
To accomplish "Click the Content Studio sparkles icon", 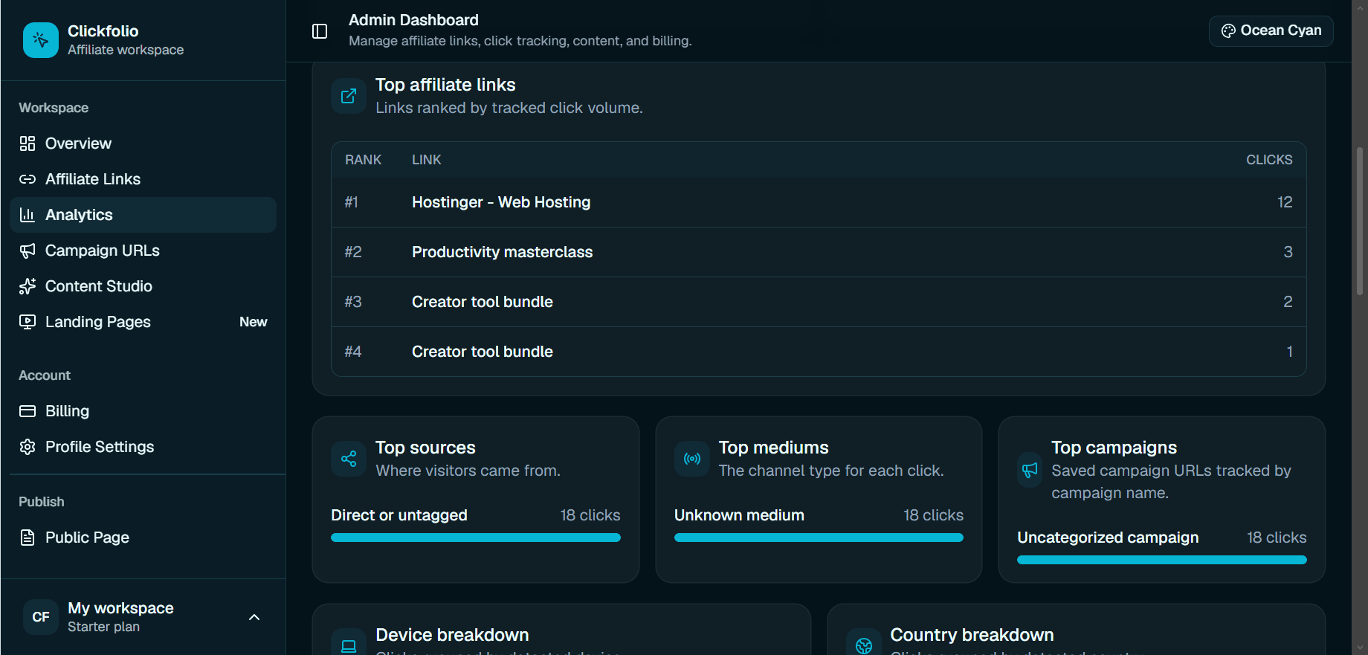I will coord(28,286).
